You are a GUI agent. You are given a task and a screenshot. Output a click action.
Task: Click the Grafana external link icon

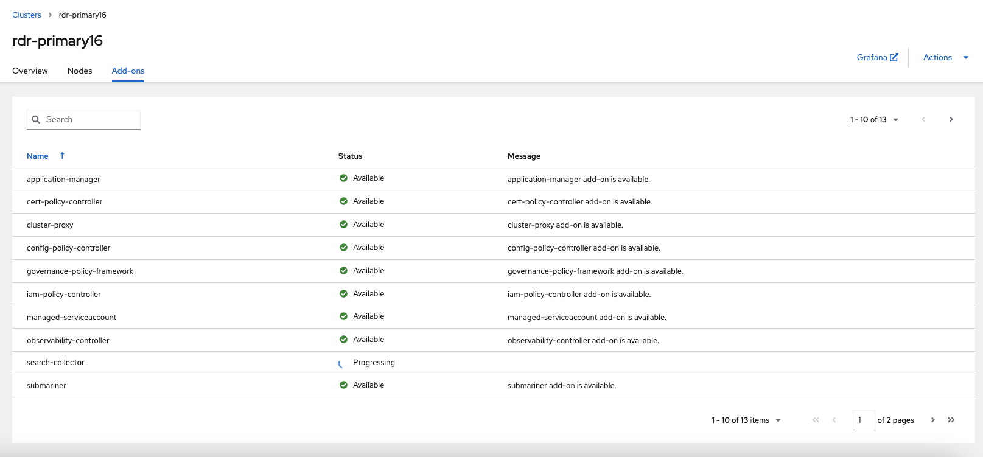point(894,57)
